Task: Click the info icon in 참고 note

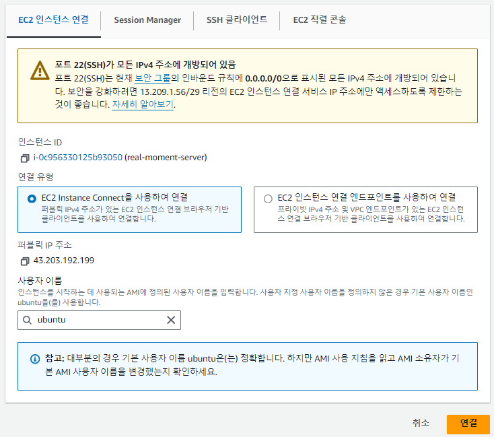Action: [35, 359]
